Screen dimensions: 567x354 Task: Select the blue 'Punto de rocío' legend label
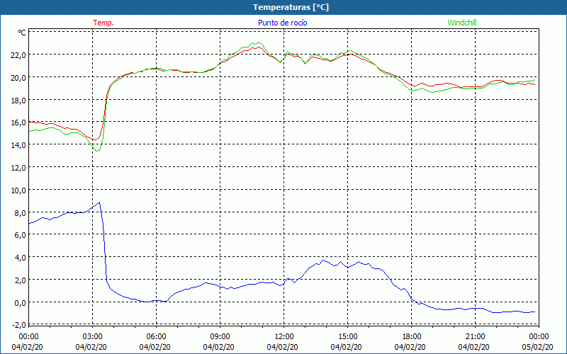coord(282,23)
